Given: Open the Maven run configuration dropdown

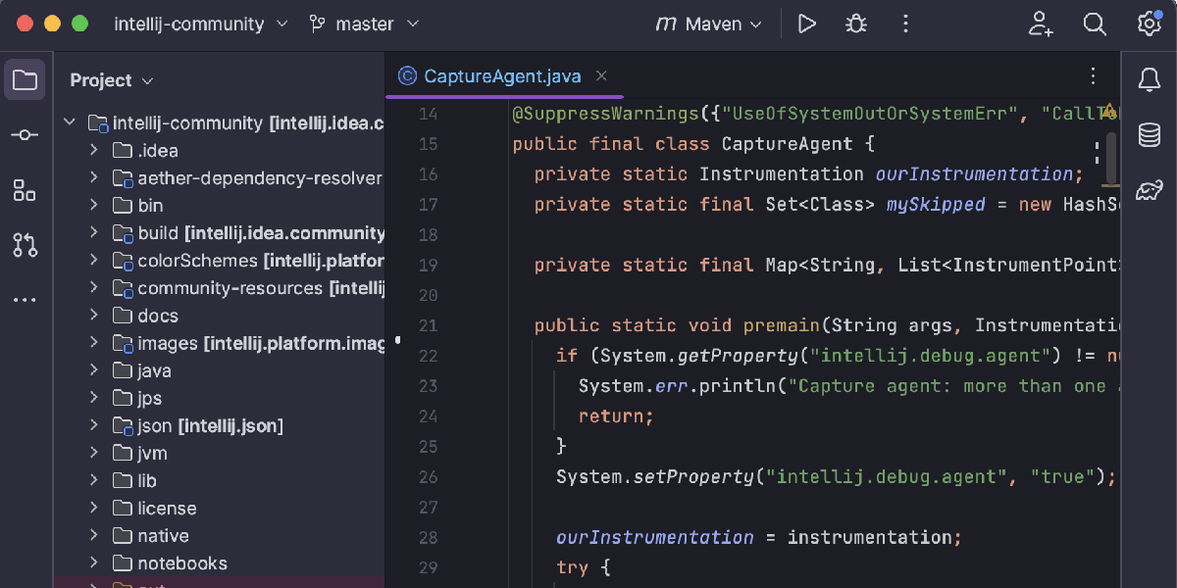Looking at the screenshot, I should pyautogui.click(x=708, y=24).
